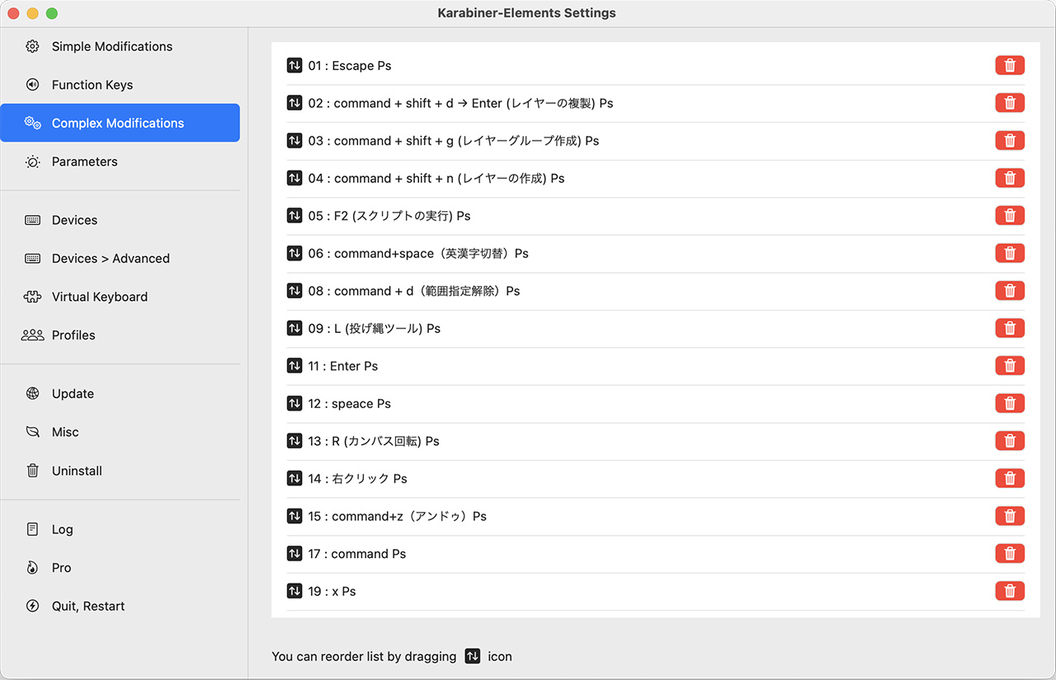Open the Update section
Image resolution: width=1056 pixels, height=680 pixels.
[x=120, y=394]
